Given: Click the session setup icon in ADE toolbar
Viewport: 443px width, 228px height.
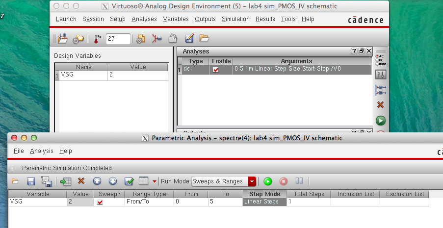Looking at the screenshot, I should (63, 38).
